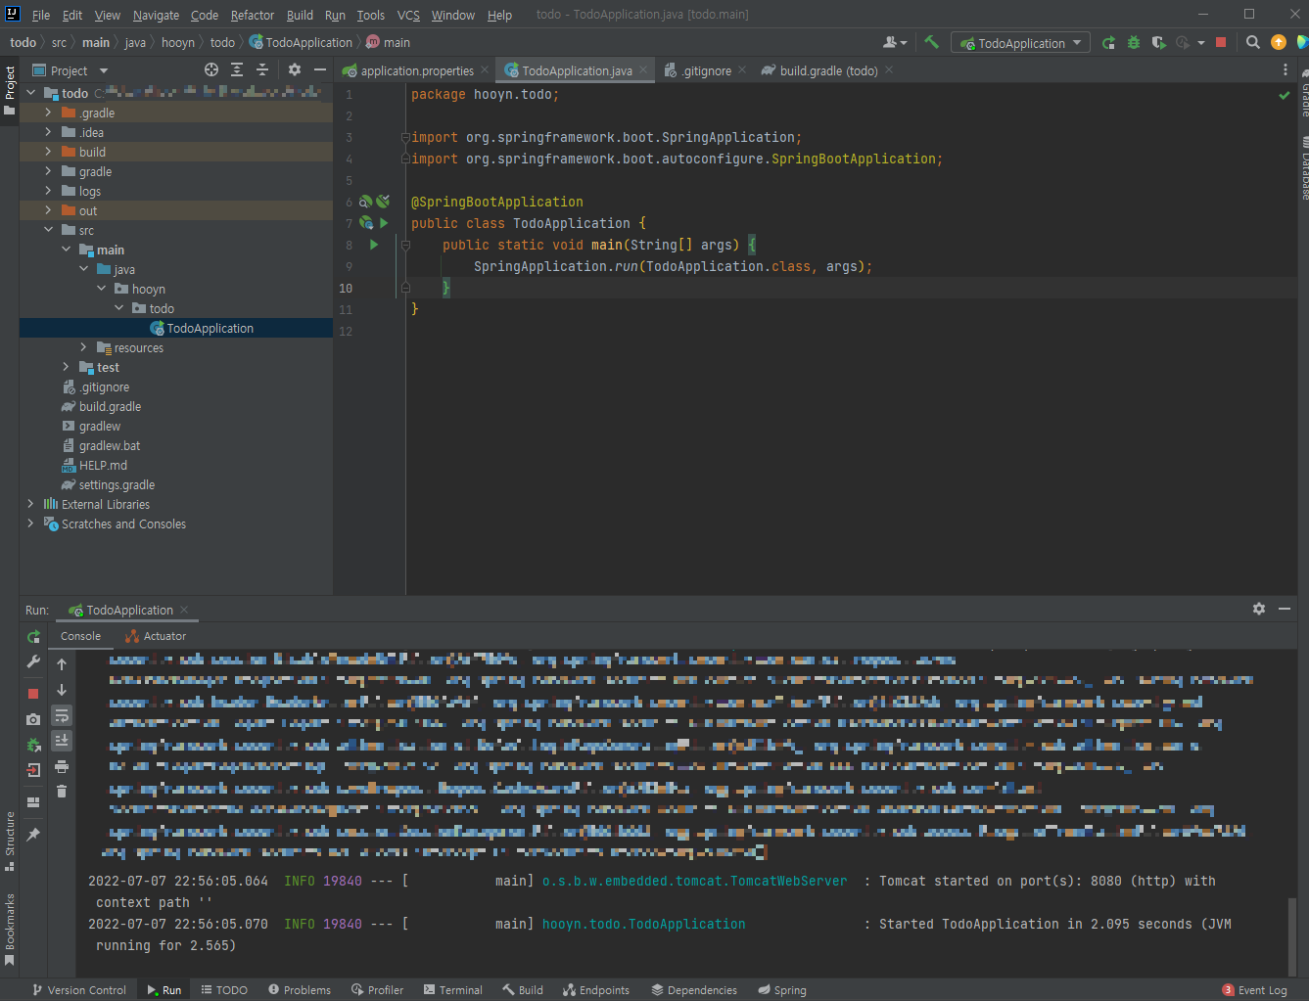Expand the test folder
1309x1001 pixels.
pyautogui.click(x=66, y=367)
